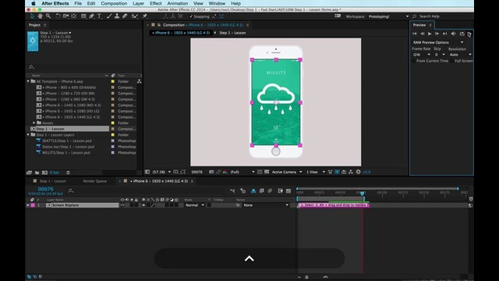Screen dimensions: 499x281
Task: Select the Rotation tool
Action: (x=58, y=16)
